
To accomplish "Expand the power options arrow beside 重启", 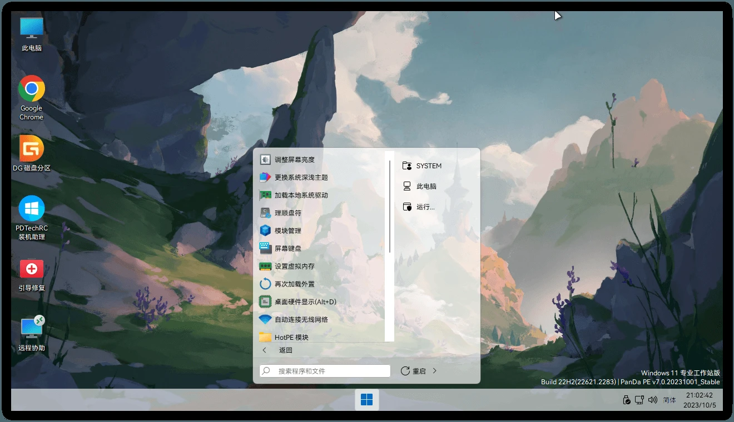I will click(x=435, y=371).
